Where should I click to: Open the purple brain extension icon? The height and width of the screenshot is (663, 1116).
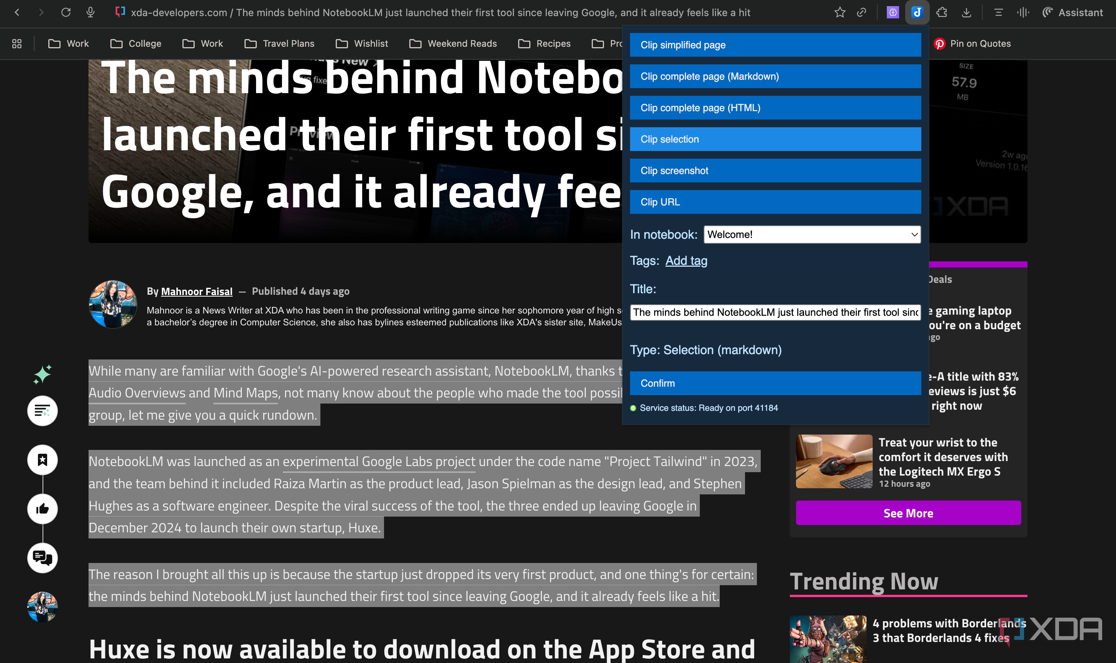[893, 13]
